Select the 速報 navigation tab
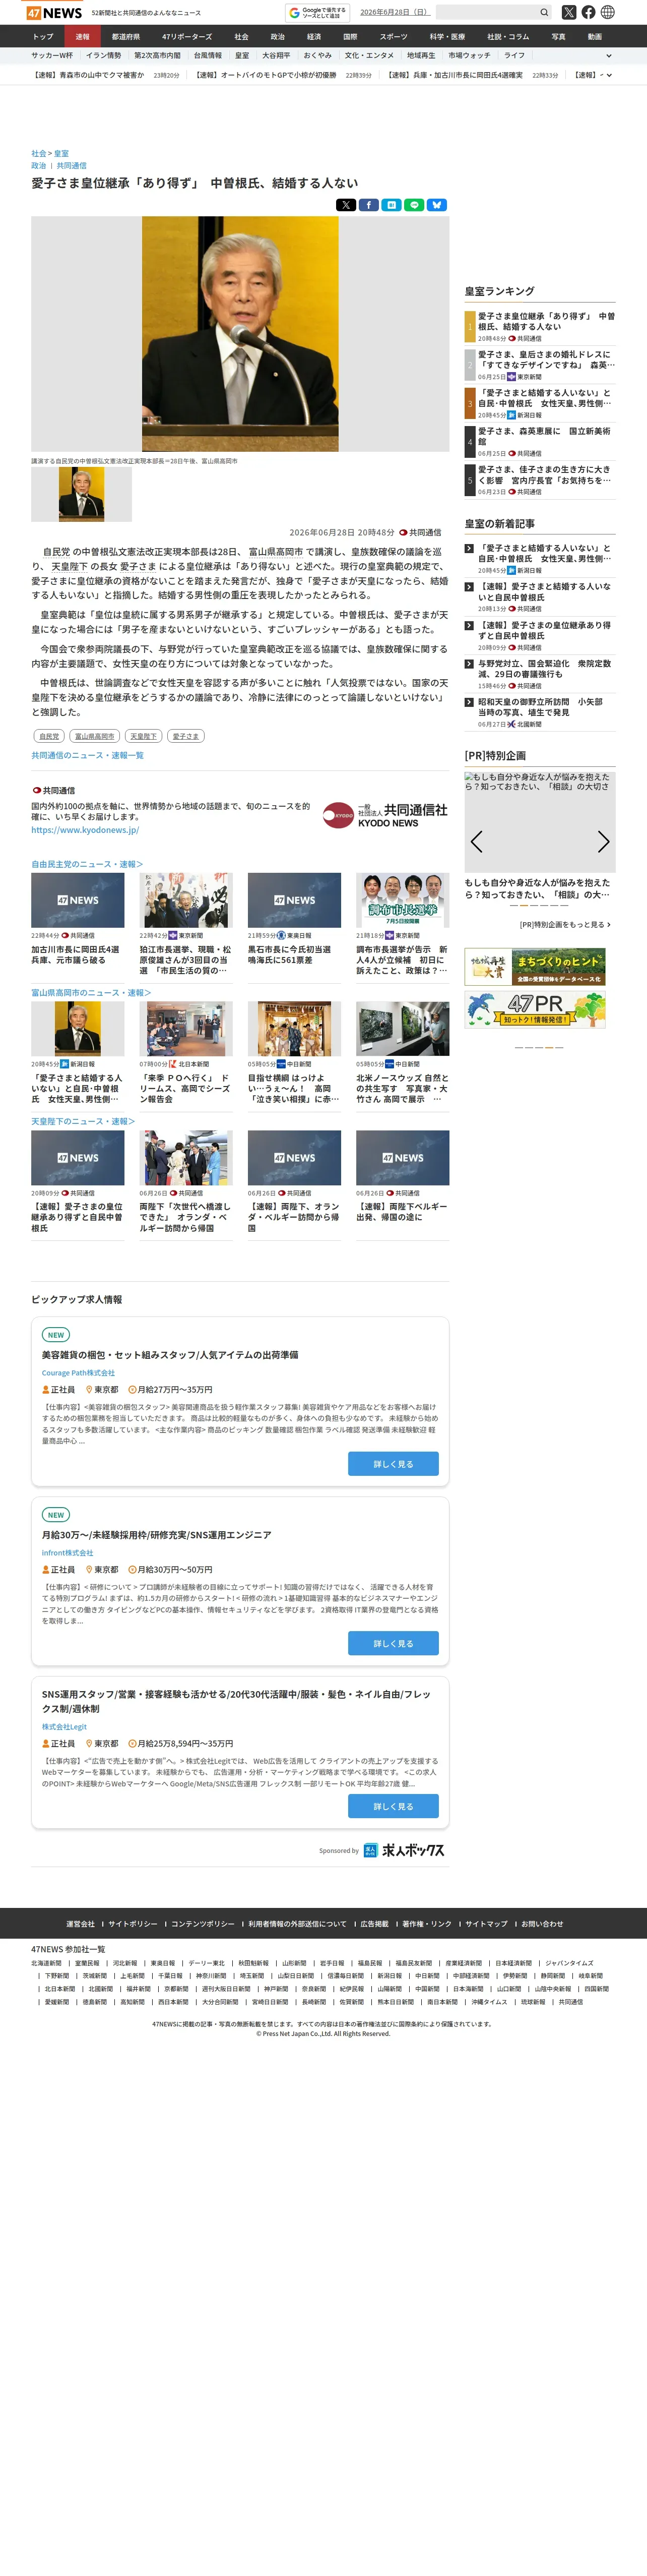 (x=82, y=37)
